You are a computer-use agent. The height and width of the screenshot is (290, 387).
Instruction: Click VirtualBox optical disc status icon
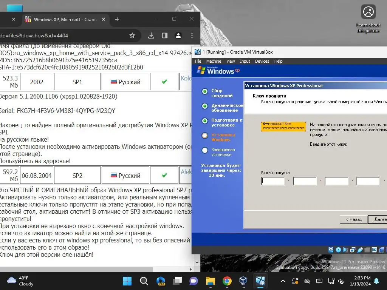(338, 250)
